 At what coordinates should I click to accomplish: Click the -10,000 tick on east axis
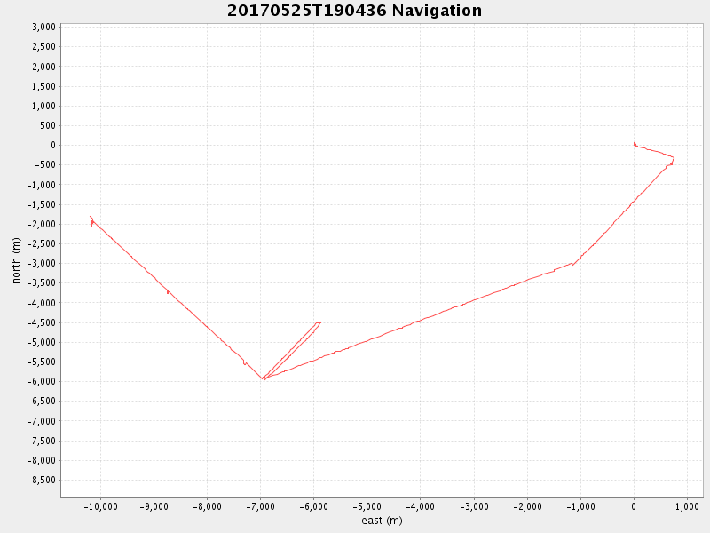tap(100, 506)
